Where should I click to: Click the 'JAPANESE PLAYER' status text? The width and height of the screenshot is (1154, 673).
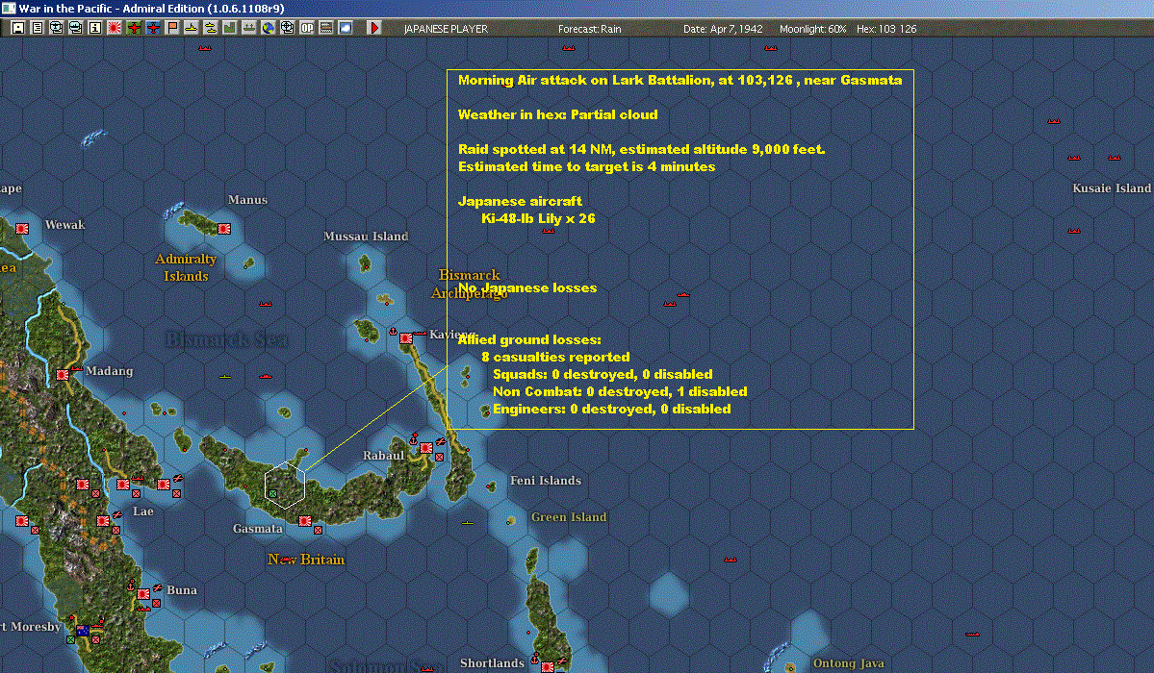tap(446, 29)
